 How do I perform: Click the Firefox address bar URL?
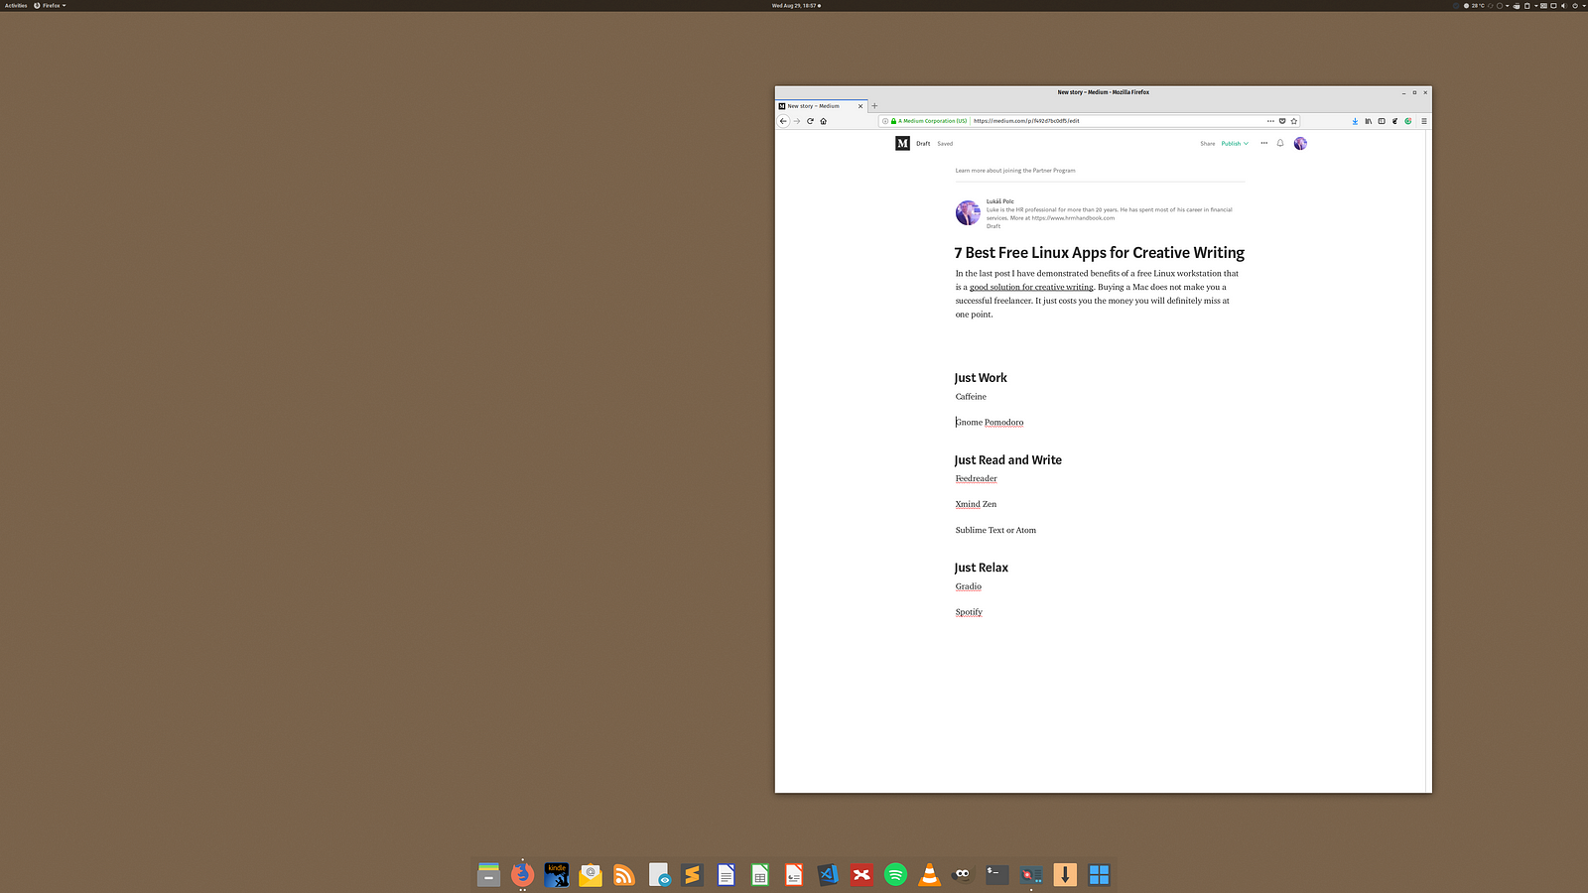(x=1026, y=121)
